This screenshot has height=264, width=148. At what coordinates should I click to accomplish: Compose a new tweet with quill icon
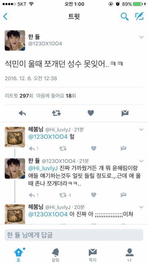coord(139,16)
